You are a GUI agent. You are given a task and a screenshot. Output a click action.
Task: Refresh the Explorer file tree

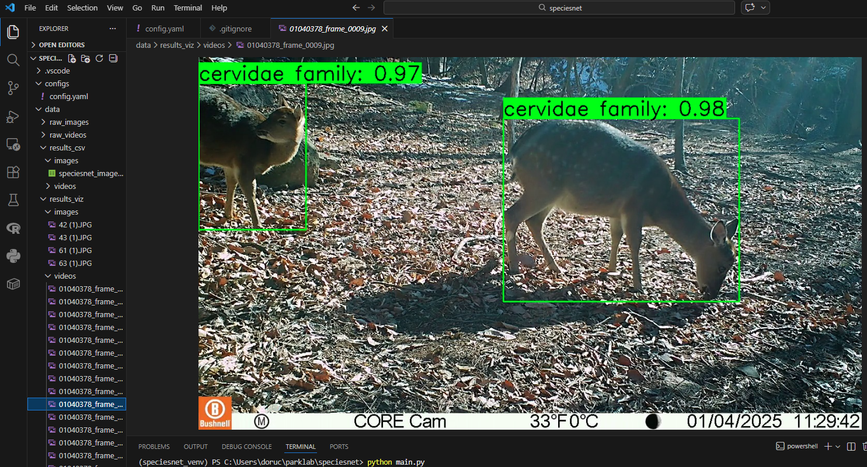click(x=99, y=58)
